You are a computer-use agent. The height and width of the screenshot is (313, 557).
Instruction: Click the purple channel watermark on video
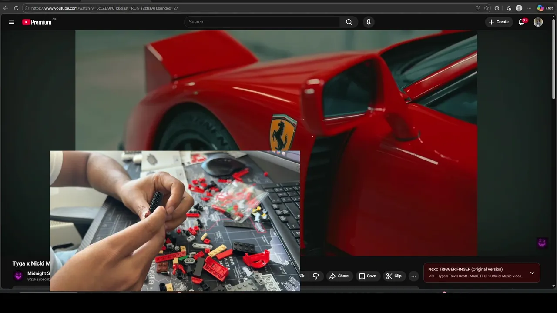point(542,243)
